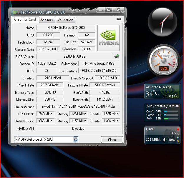Click the NVIDIA SLI field showing Disabled
This screenshot has width=184, height=178.
point(78,129)
